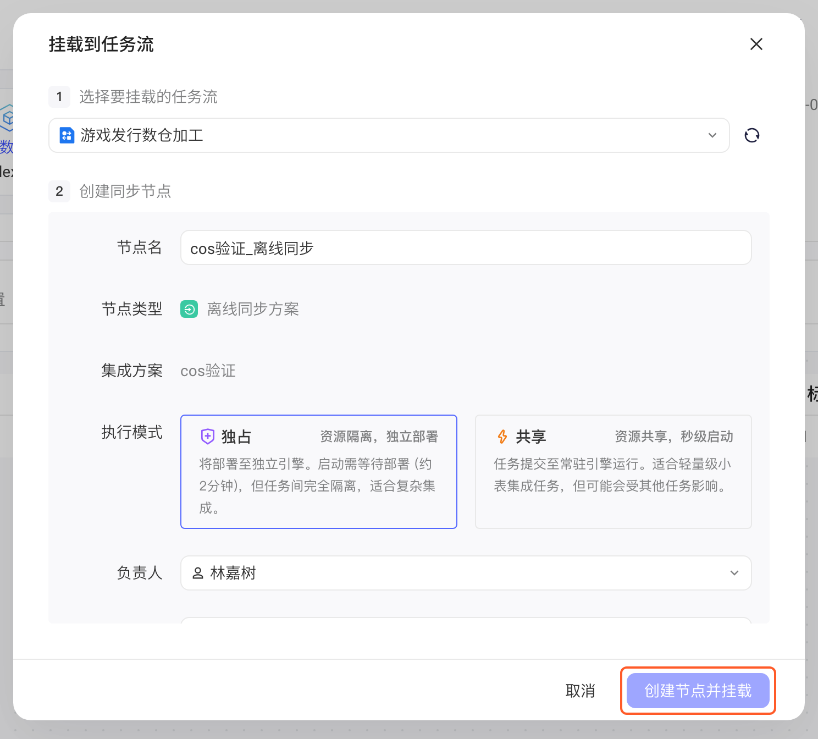The height and width of the screenshot is (739, 818).
Task: Click the 负责人 field label
Action: coord(140,573)
